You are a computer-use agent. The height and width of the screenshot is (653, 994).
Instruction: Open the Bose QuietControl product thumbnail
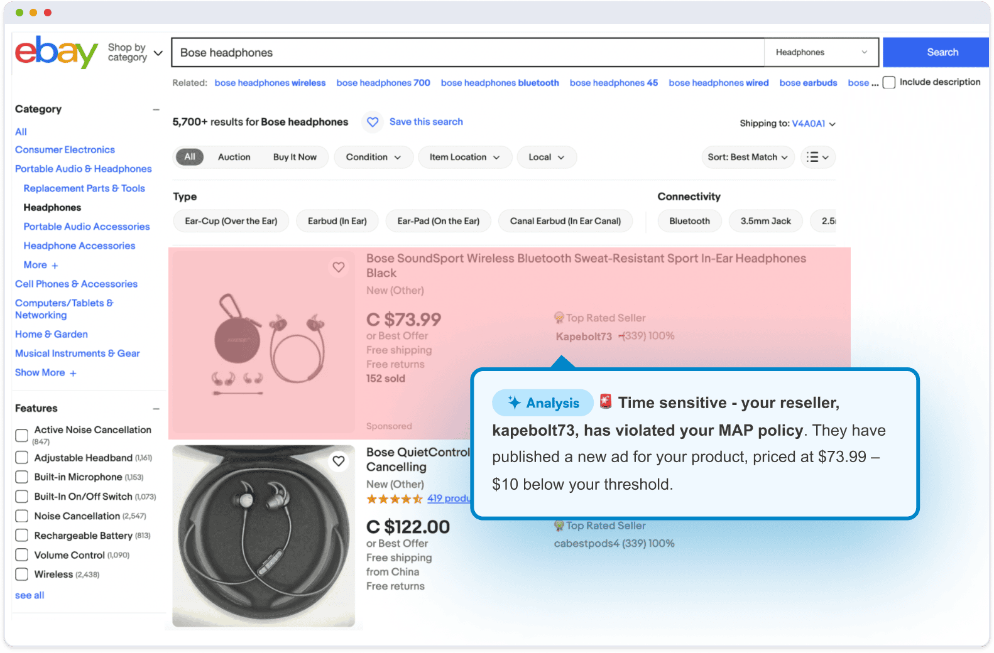coord(264,536)
